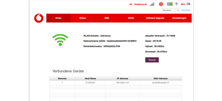Click the red globe internet icon
Screen dimensions: 222x101
(161, 4)
